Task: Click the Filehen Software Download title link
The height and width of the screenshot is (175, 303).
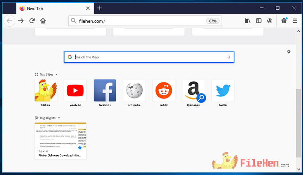Action: tap(60, 155)
